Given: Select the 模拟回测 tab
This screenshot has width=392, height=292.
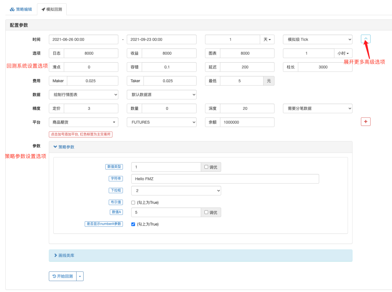Looking at the screenshot, I should tap(52, 9).
